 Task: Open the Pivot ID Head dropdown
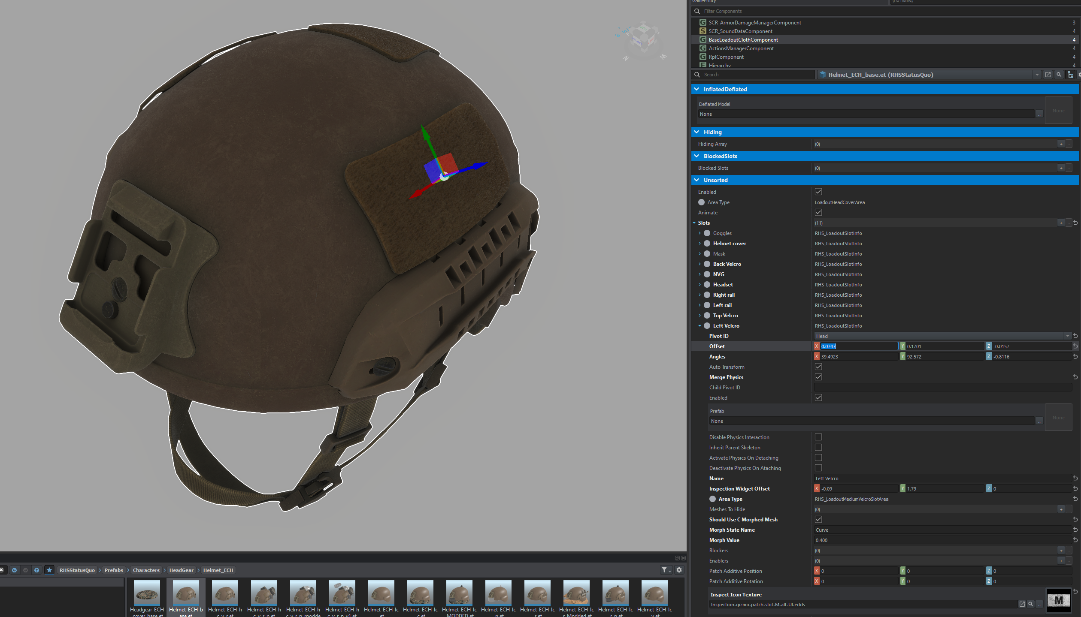[1067, 336]
